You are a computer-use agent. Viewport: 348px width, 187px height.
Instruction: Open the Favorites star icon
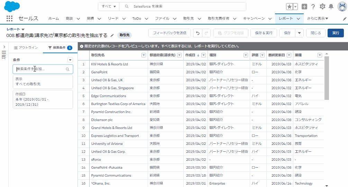click(290, 7)
